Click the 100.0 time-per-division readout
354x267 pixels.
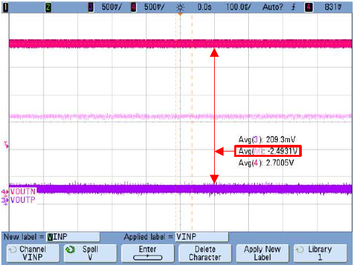(238, 7)
